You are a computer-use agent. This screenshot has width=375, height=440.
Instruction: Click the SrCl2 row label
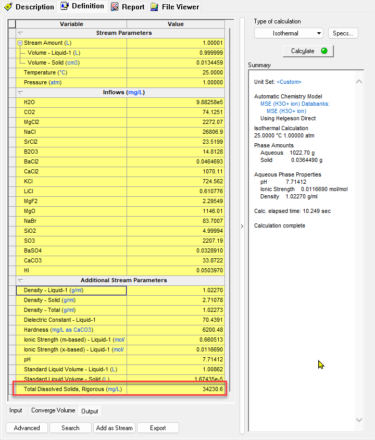coord(71,142)
